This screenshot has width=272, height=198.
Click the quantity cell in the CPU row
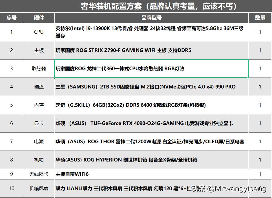point(260,32)
